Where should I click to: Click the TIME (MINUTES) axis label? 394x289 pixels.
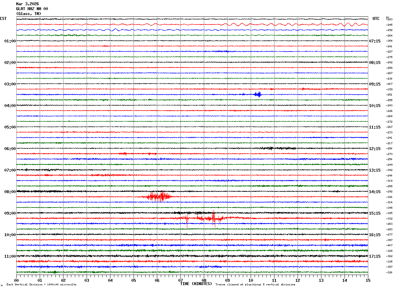[x=196, y=284]
